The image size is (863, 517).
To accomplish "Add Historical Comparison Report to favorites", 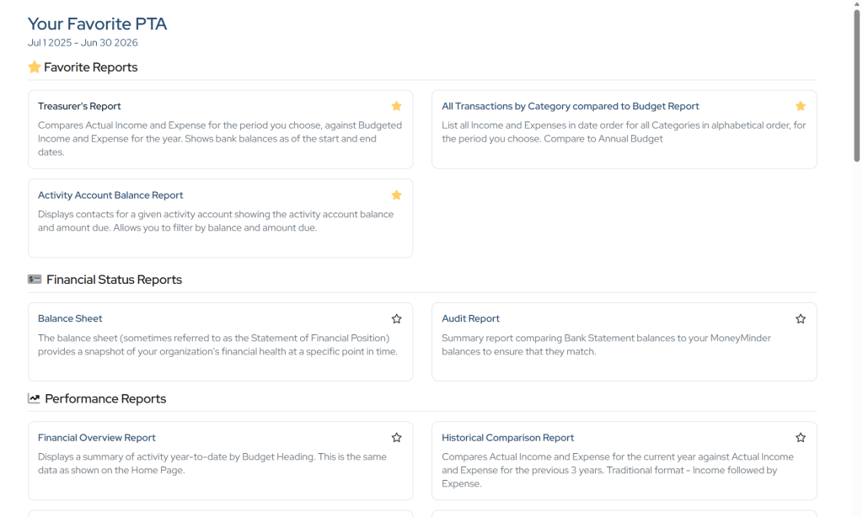I will [801, 438].
